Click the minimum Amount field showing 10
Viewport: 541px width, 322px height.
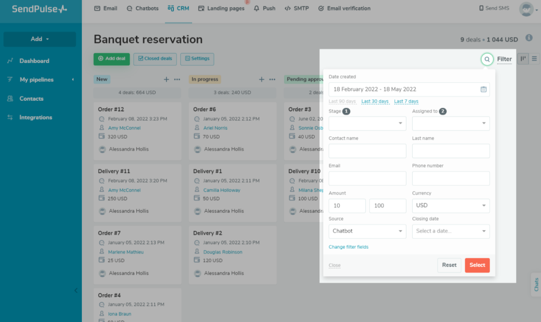[x=347, y=206]
